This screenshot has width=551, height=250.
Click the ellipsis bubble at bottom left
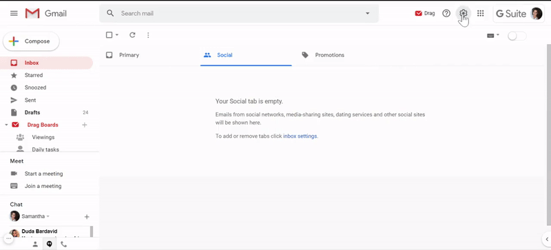coord(9,238)
